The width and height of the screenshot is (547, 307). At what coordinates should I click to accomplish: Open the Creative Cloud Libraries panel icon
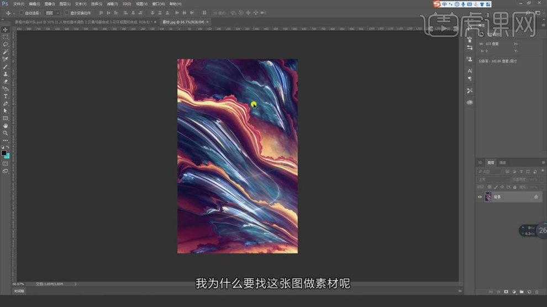(x=470, y=102)
